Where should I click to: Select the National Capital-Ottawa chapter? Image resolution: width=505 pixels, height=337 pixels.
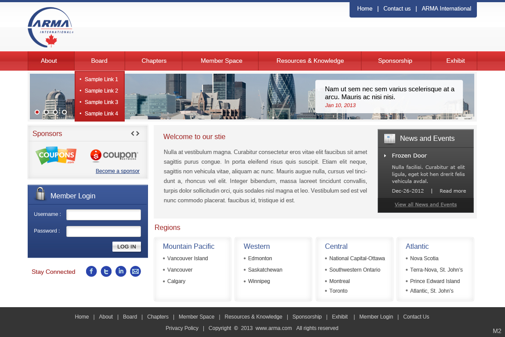(357, 258)
